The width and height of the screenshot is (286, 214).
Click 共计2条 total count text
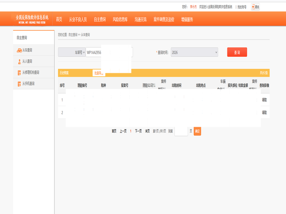[264, 73]
